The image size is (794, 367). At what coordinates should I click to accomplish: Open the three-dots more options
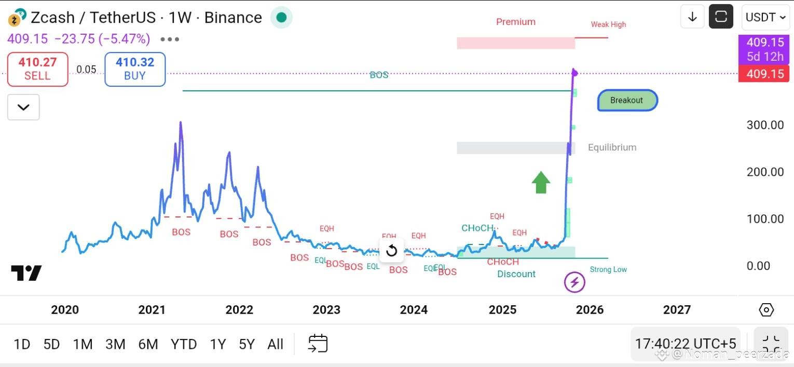coord(170,39)
